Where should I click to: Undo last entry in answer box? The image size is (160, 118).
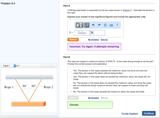click(93, 25)
